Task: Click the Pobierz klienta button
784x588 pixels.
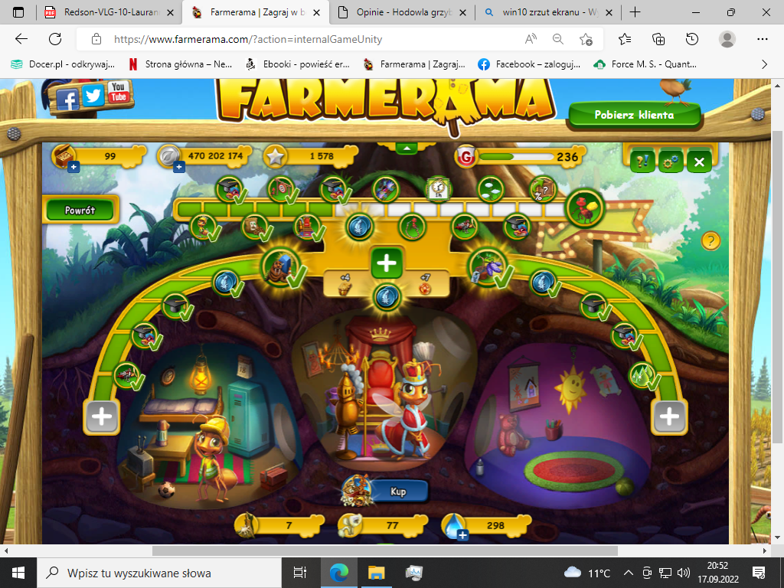Action: click(x=634, y=115)
